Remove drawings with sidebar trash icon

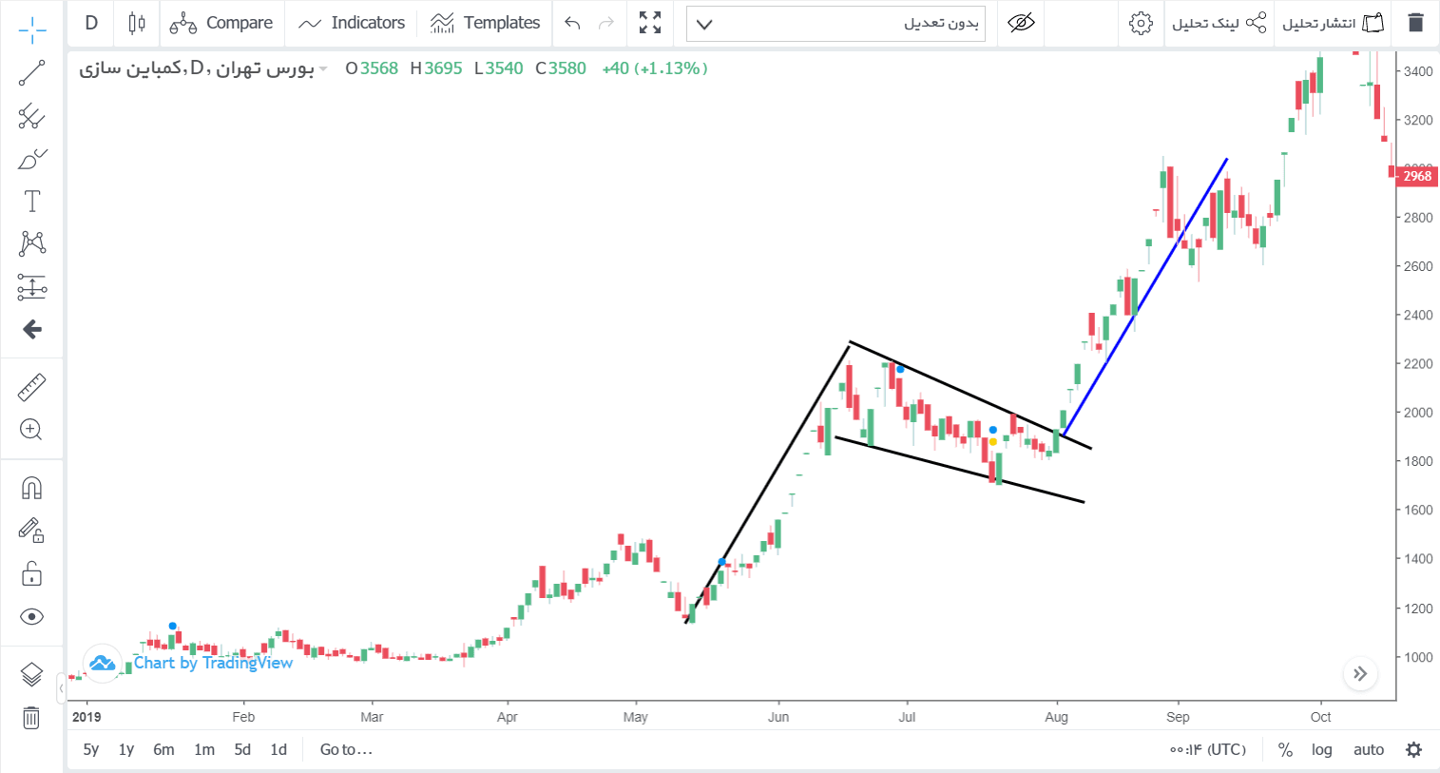31,718
